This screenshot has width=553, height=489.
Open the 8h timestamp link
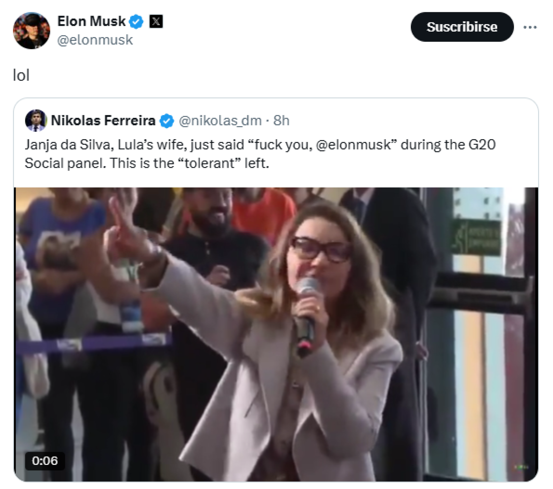pyautogui.click(x=281, y=121)
